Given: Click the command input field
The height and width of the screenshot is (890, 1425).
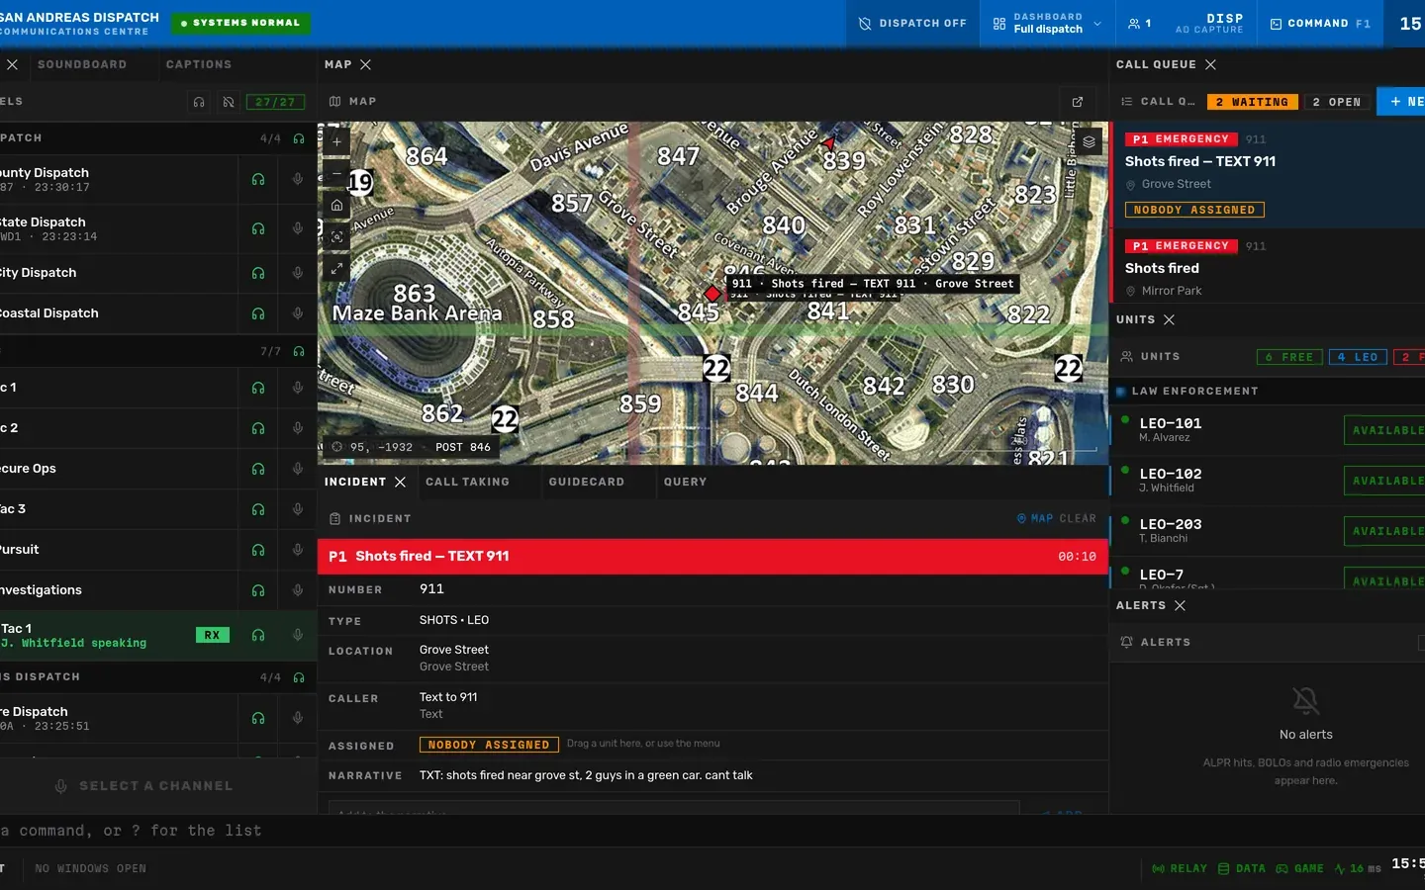Looking at the screenshot, I should [712, 831].
